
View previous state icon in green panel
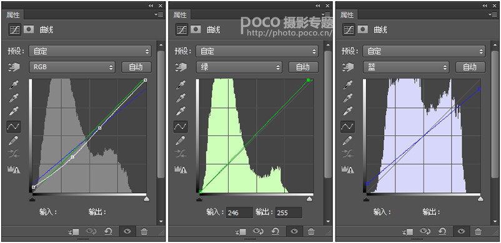tap(258, 231)
